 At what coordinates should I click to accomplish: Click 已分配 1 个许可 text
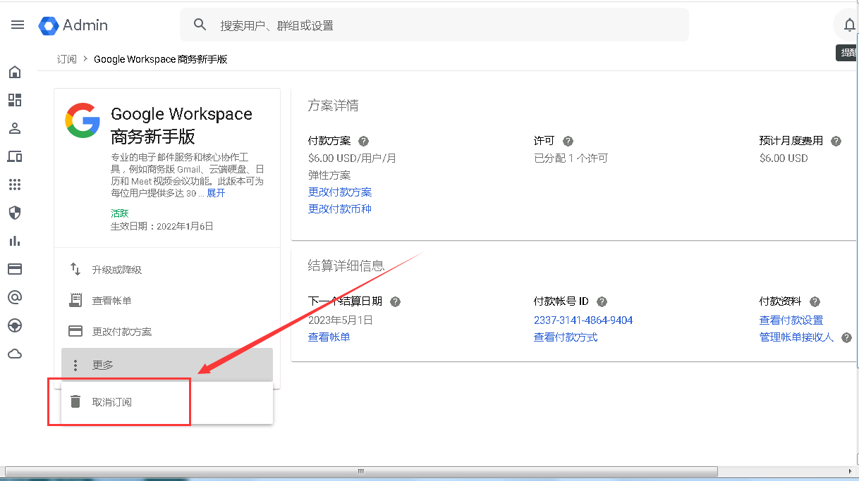[x=571, y=158]
